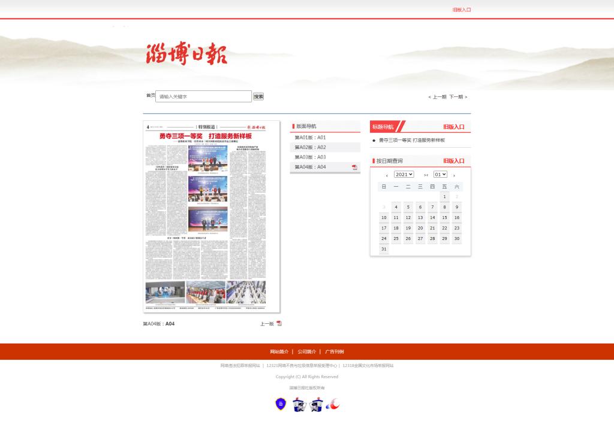Select 第A02版 in page navigation
614x422 pixels.
point(310,147)
